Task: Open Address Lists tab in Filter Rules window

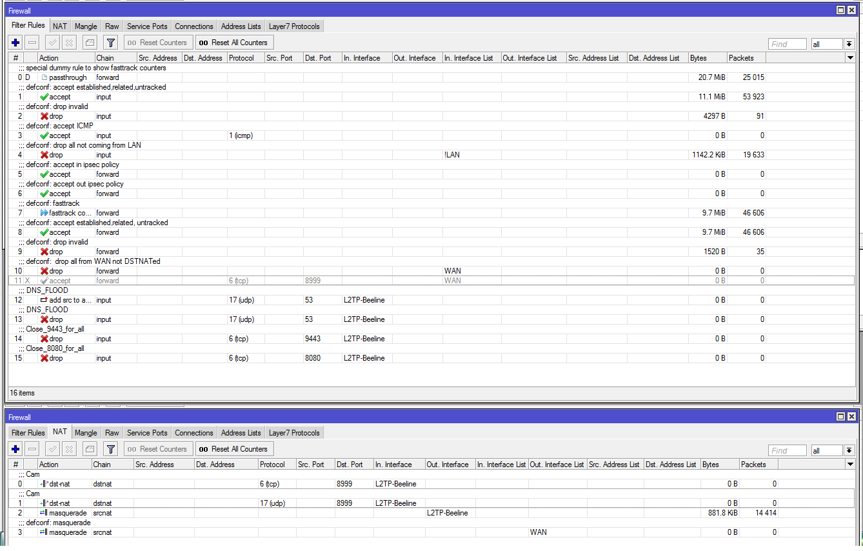Action: click(x=241, y=26)
